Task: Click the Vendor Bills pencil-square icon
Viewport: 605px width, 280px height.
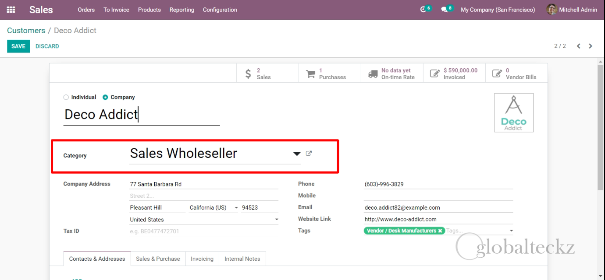Action: point(497,73)
